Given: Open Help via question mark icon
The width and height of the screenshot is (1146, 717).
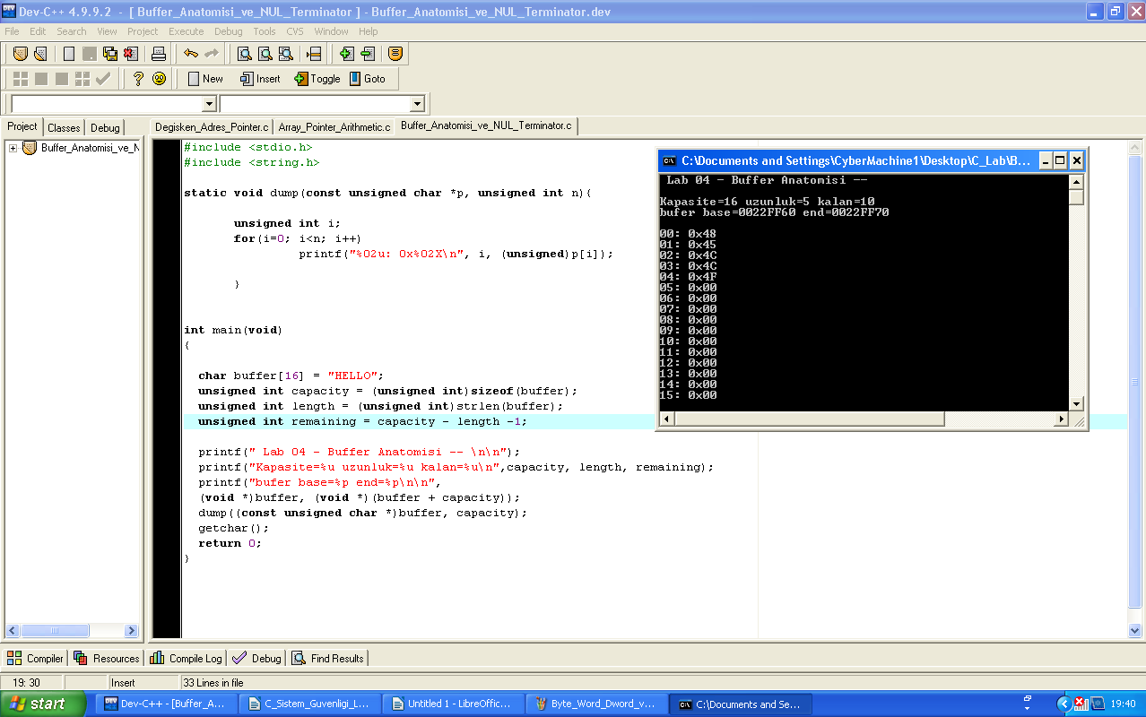Looking at the screenshot, I should [138, 79].
